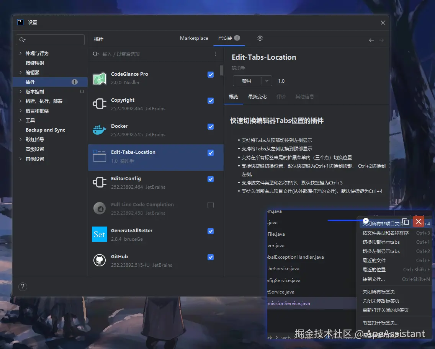Click the IntelliJ logo in the title bar

pos(20,22)
